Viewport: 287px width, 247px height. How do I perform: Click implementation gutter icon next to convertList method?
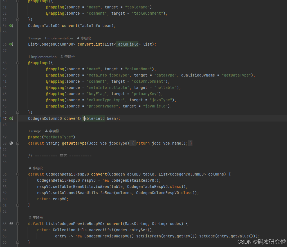tap(11, 44)
